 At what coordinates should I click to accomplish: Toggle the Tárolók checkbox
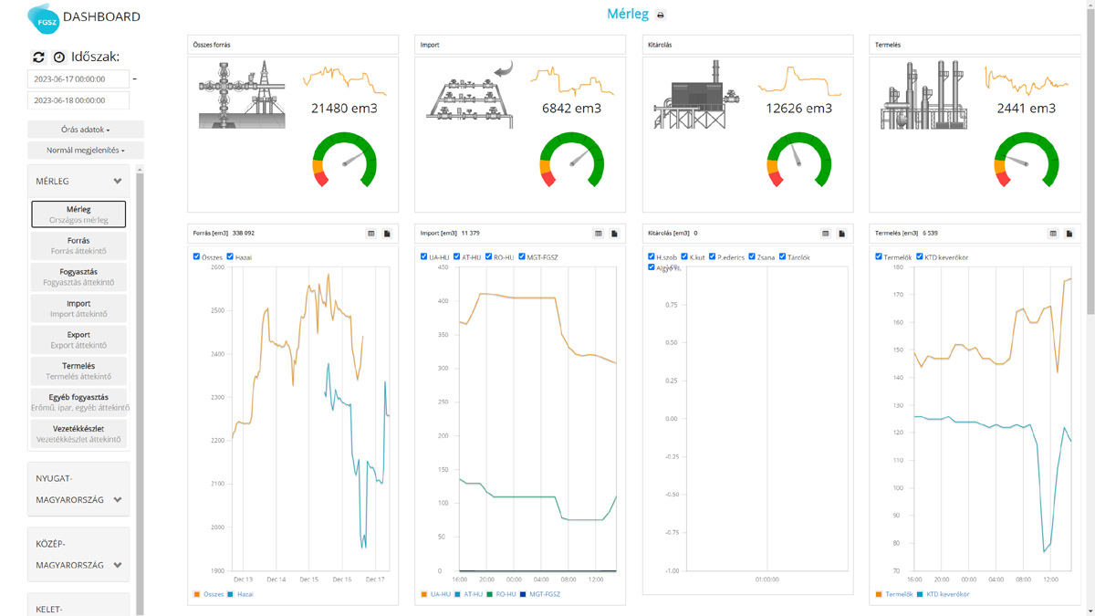(782, 256)
